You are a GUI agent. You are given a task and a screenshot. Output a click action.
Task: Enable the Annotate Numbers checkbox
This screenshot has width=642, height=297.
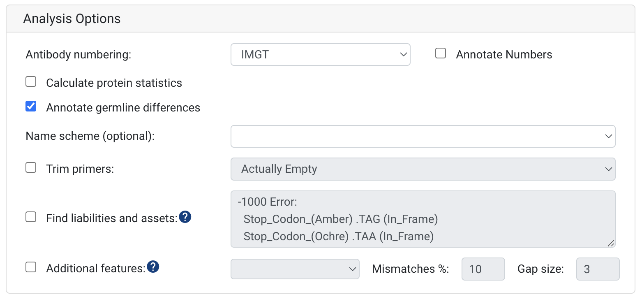coord(441,53)
